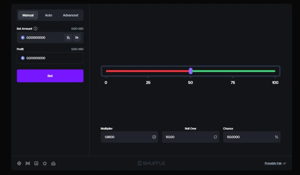Edit the Chance field showing 50.0000
Viewport: 300px width, 175px height.
(x=252, y=137)
